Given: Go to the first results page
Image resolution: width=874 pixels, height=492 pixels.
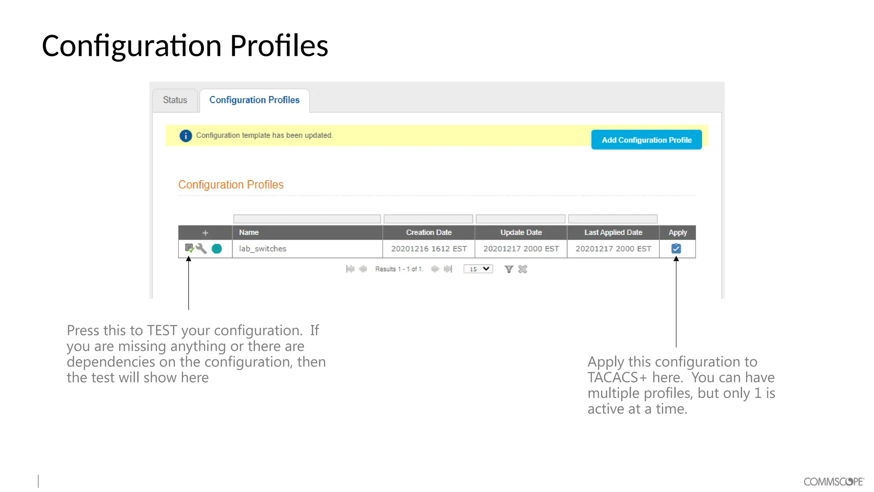Looking at the screenshot, I should 350,269.
